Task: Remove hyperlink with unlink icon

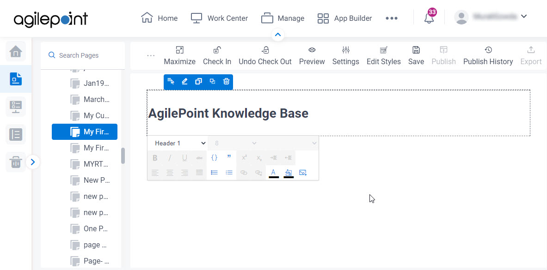Action: tap(259, 173)
